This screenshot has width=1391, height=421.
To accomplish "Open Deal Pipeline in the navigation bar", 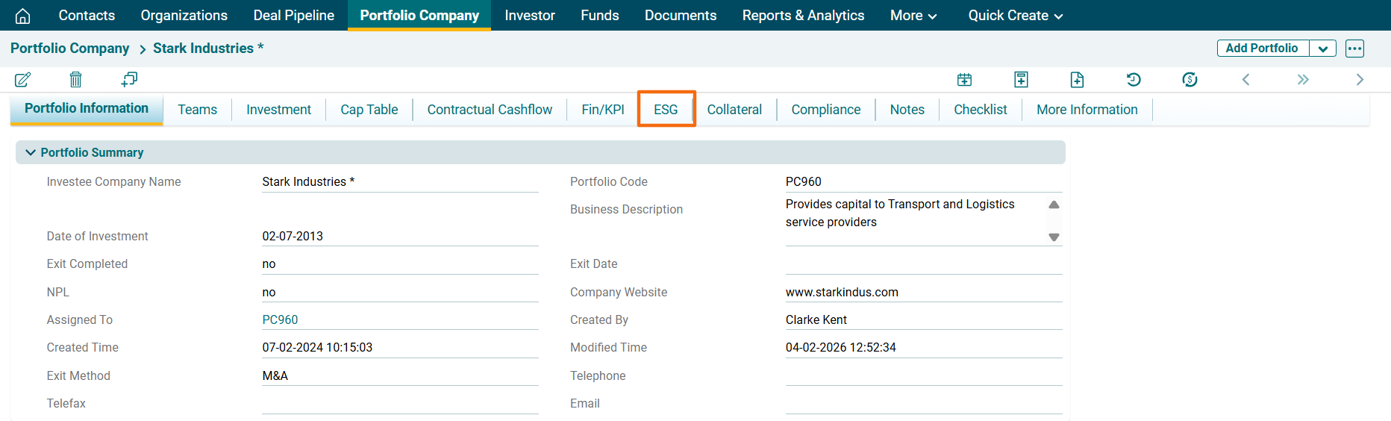I will coord(293,16).
